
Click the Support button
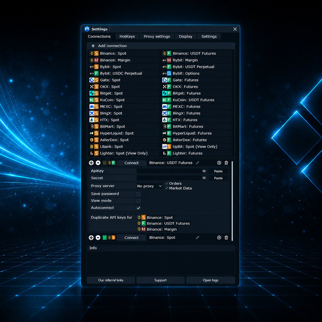click(x=160, y=280)
